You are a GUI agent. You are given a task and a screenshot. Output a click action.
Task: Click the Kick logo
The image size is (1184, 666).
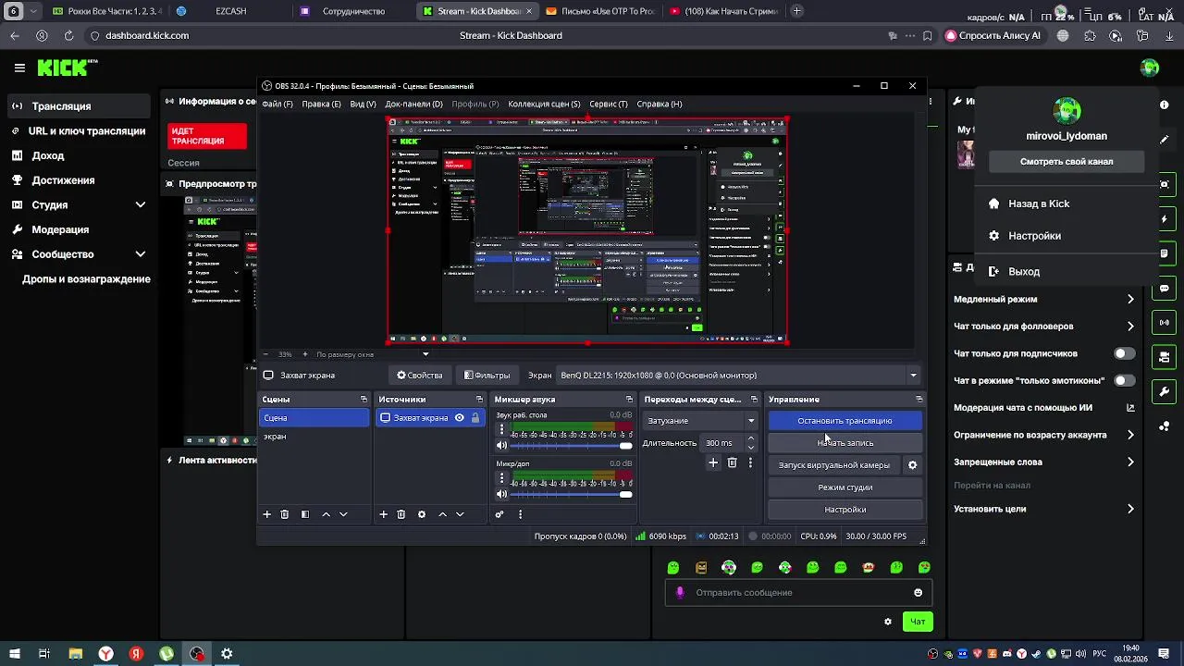68,68
